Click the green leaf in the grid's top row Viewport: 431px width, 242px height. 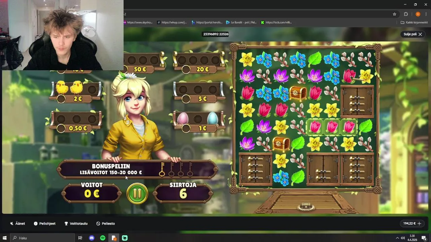[x=315, y=59]
